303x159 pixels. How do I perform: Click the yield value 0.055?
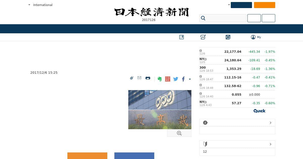click(237, 95)
